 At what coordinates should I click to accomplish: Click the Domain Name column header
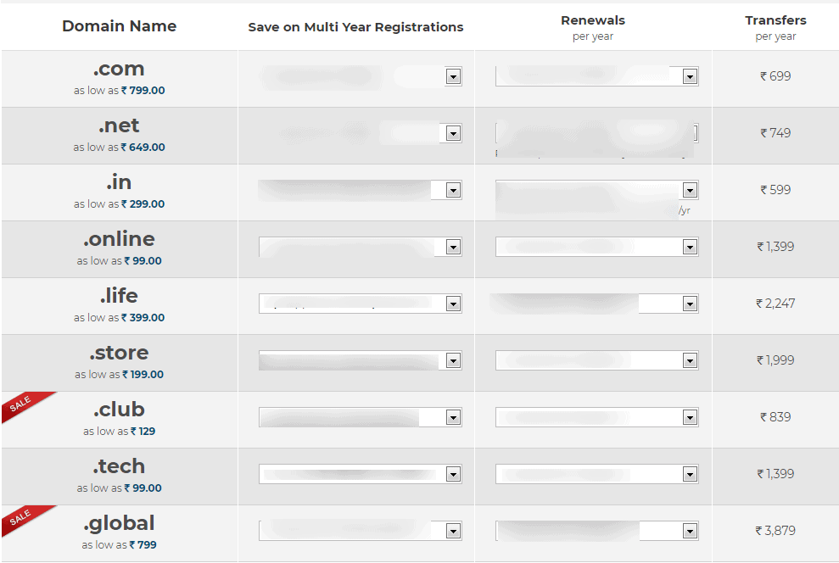coord(119,26)
